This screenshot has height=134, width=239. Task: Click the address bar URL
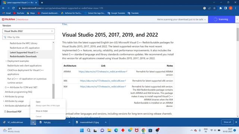tap(62, 8)
